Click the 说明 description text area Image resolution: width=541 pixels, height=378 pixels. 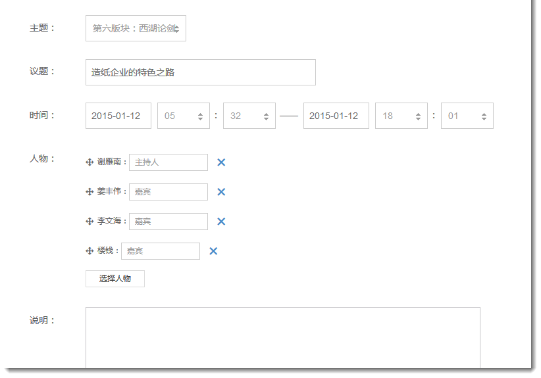click(282, 337)
